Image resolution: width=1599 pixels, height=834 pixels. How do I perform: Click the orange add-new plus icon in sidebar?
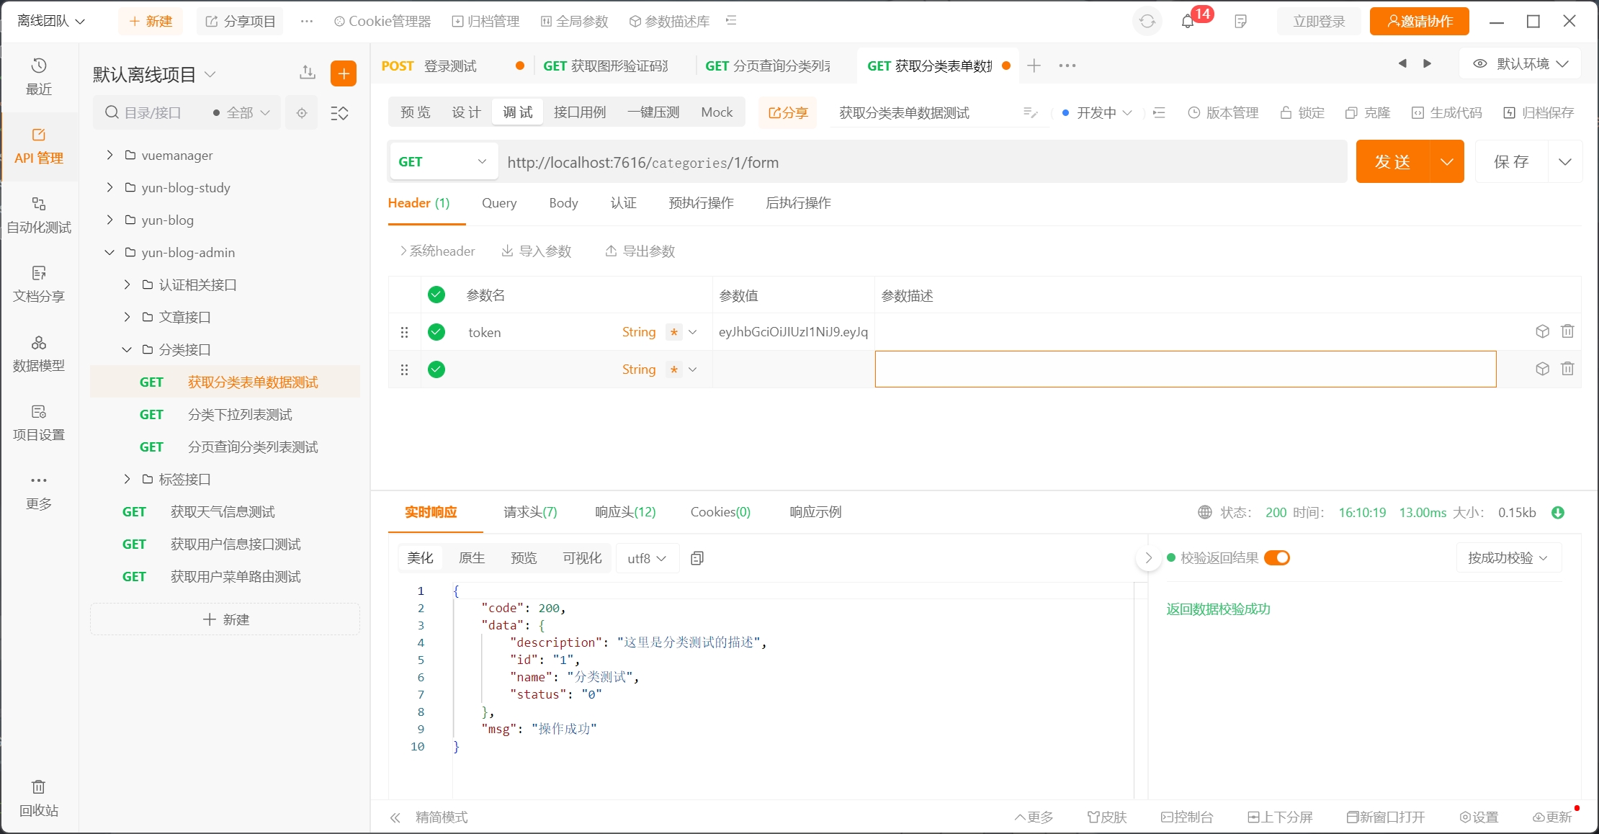[x=344, y=73]
